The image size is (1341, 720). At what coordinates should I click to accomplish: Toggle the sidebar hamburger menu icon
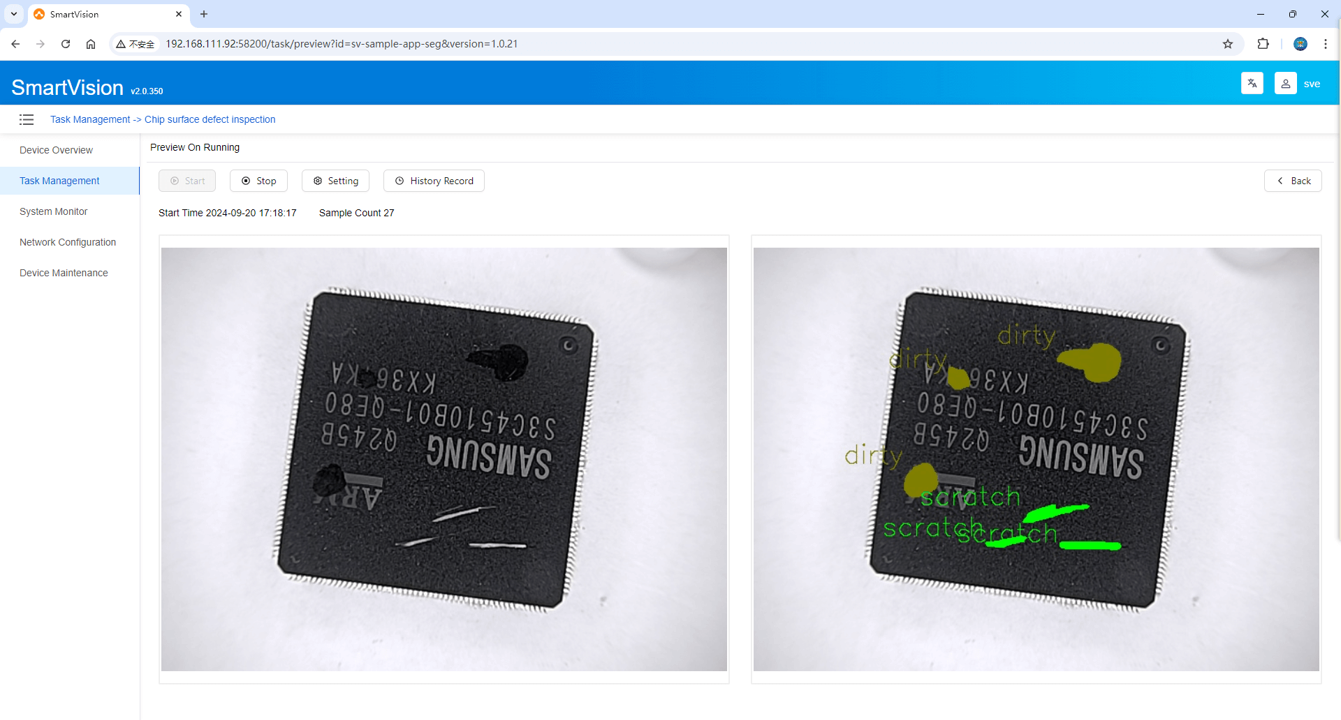27,119
